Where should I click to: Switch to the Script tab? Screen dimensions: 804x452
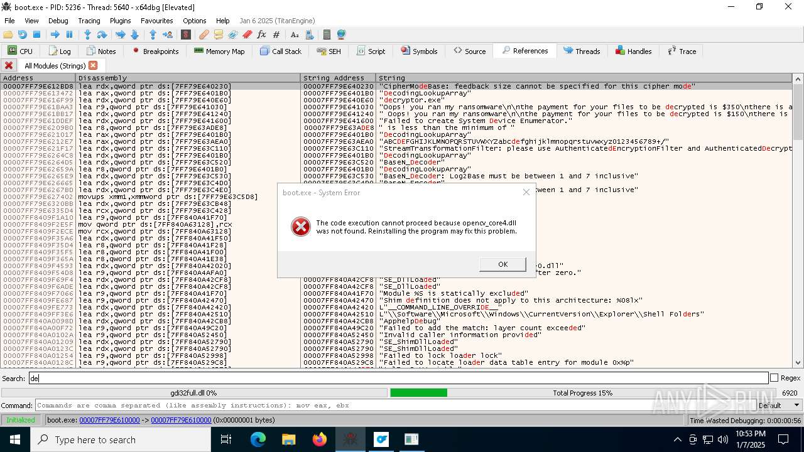tap(371, 51)
